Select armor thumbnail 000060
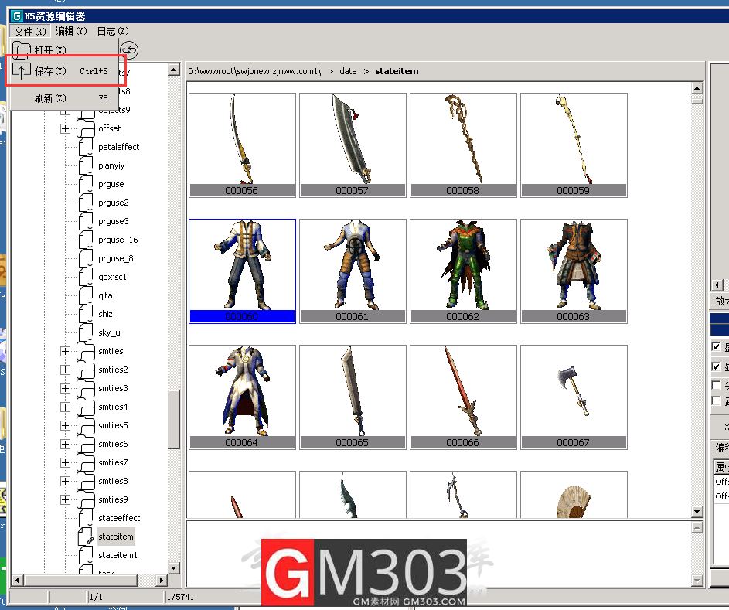The image size is (729, 610). pyautogui.click(x=242, y=271)
